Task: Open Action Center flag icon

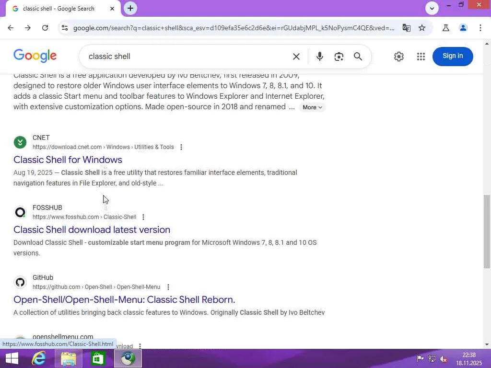Action: 420,359
